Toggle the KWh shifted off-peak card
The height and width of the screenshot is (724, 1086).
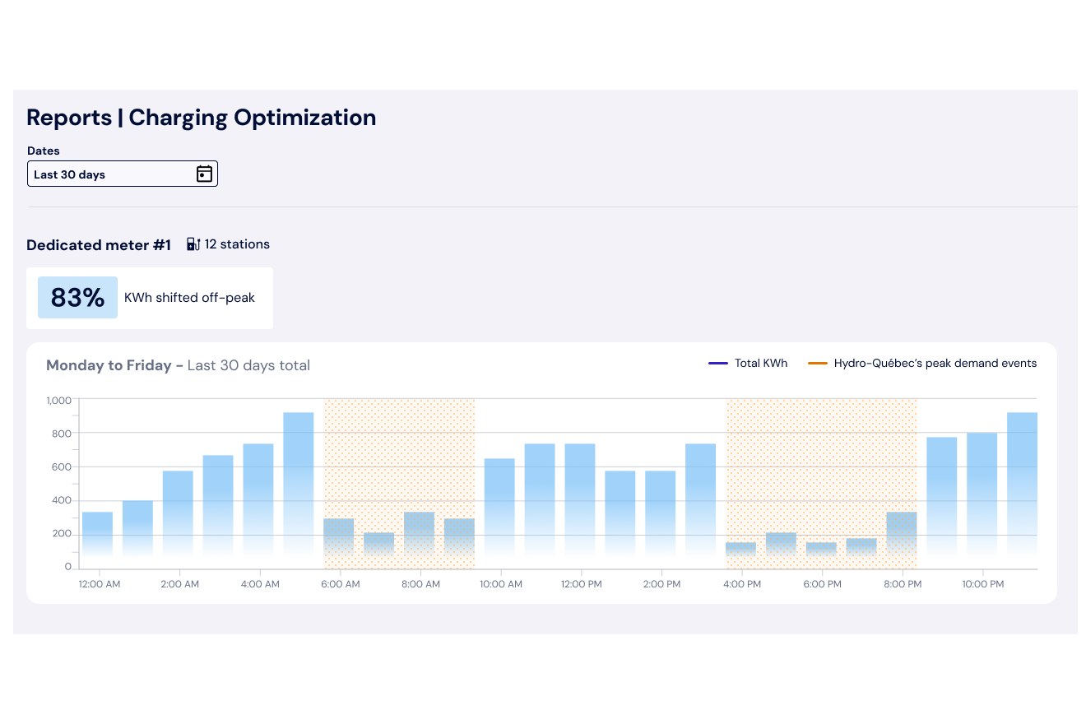tap(151, 297)
